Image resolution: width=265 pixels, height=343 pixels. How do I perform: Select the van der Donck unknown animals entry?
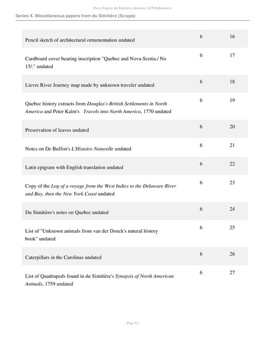(91, 235)
